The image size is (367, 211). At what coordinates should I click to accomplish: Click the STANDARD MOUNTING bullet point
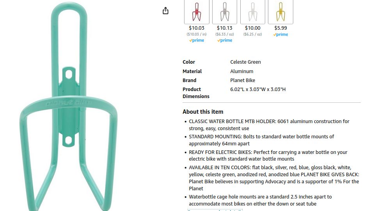coord(261,140)
